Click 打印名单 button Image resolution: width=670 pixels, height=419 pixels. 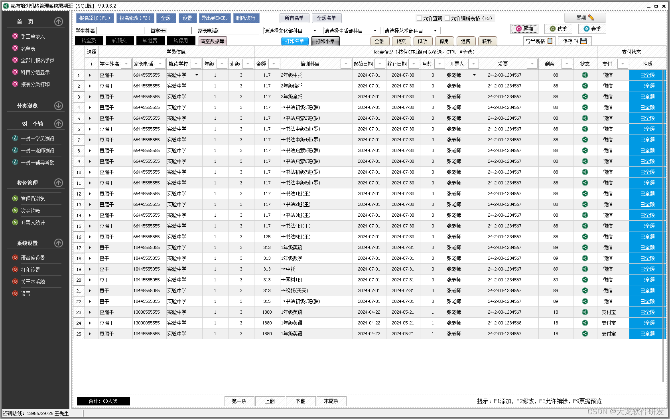pos(295,41)
